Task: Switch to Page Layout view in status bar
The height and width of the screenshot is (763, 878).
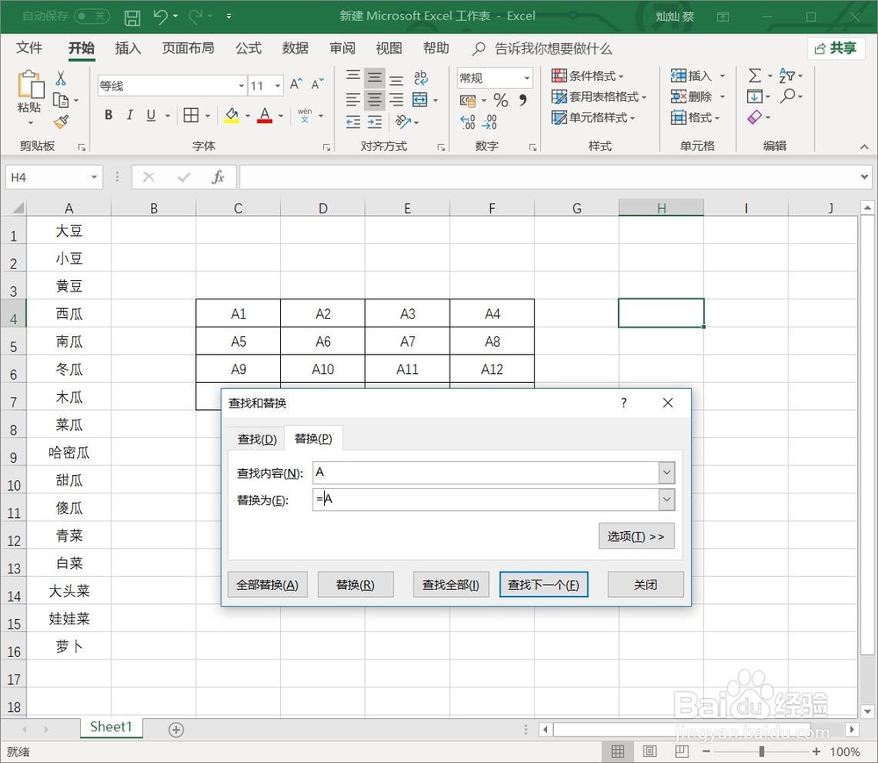Action: tap(650, 752)
